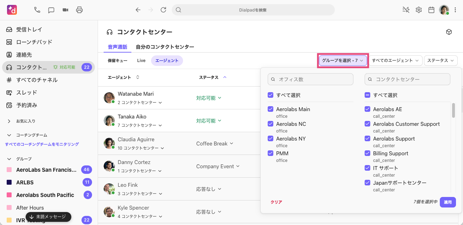Open Claudia Aguirre's Coffee Break status dropdown
This screenshot has height=225, width=463.
pos(215,143)
